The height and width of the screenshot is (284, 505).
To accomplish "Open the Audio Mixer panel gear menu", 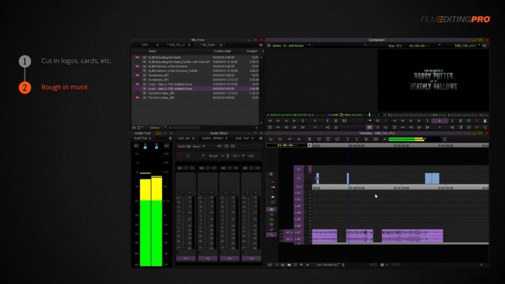I will pos(261,138).
